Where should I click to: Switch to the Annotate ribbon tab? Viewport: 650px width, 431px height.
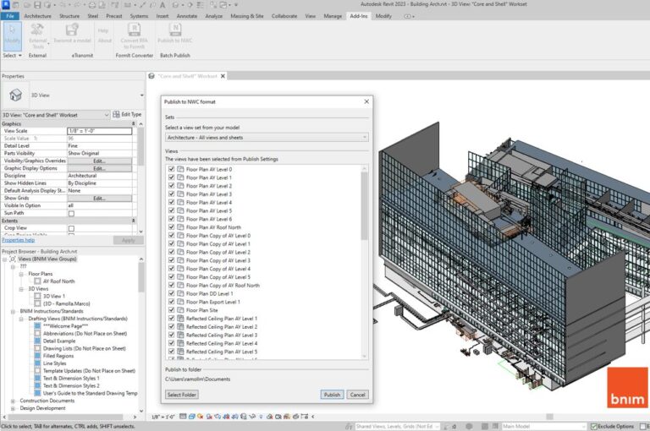[187, 15]
